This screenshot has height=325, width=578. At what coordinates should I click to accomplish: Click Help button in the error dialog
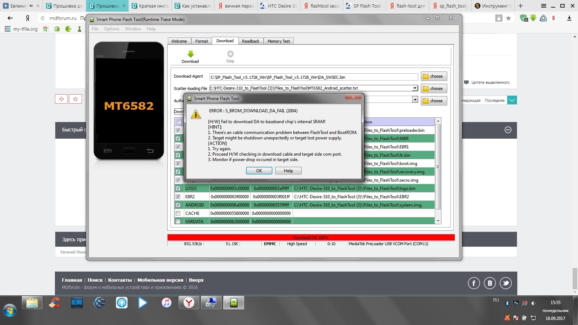point(288,171)
